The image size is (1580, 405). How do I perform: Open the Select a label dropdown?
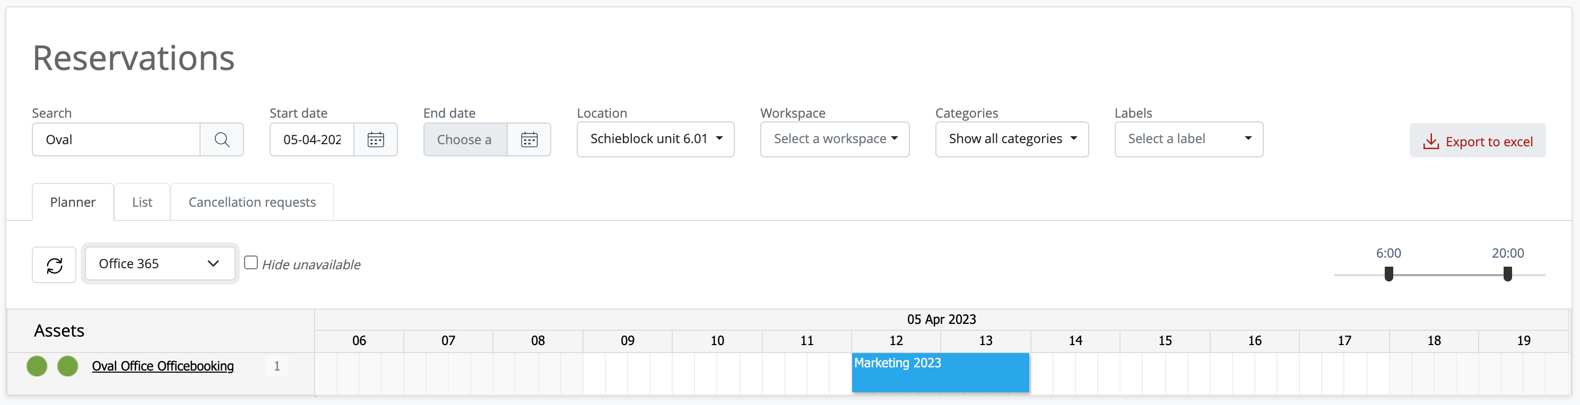pos(1188,139)
